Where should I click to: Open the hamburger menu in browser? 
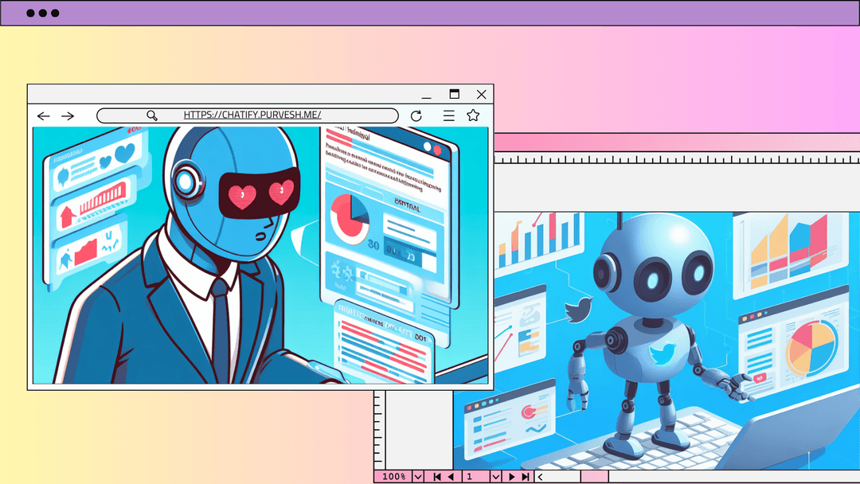tap(449, 115)
